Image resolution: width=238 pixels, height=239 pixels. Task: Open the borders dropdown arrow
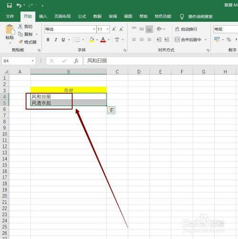(83, 39)
